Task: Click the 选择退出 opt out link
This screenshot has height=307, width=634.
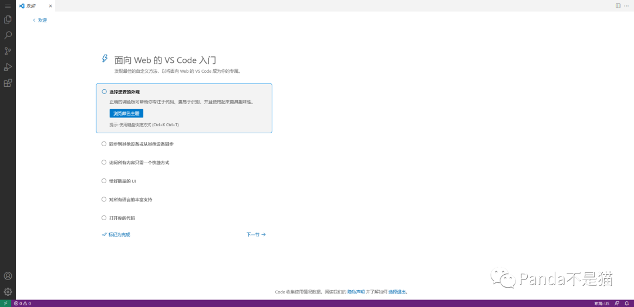Action: point(397,292)
